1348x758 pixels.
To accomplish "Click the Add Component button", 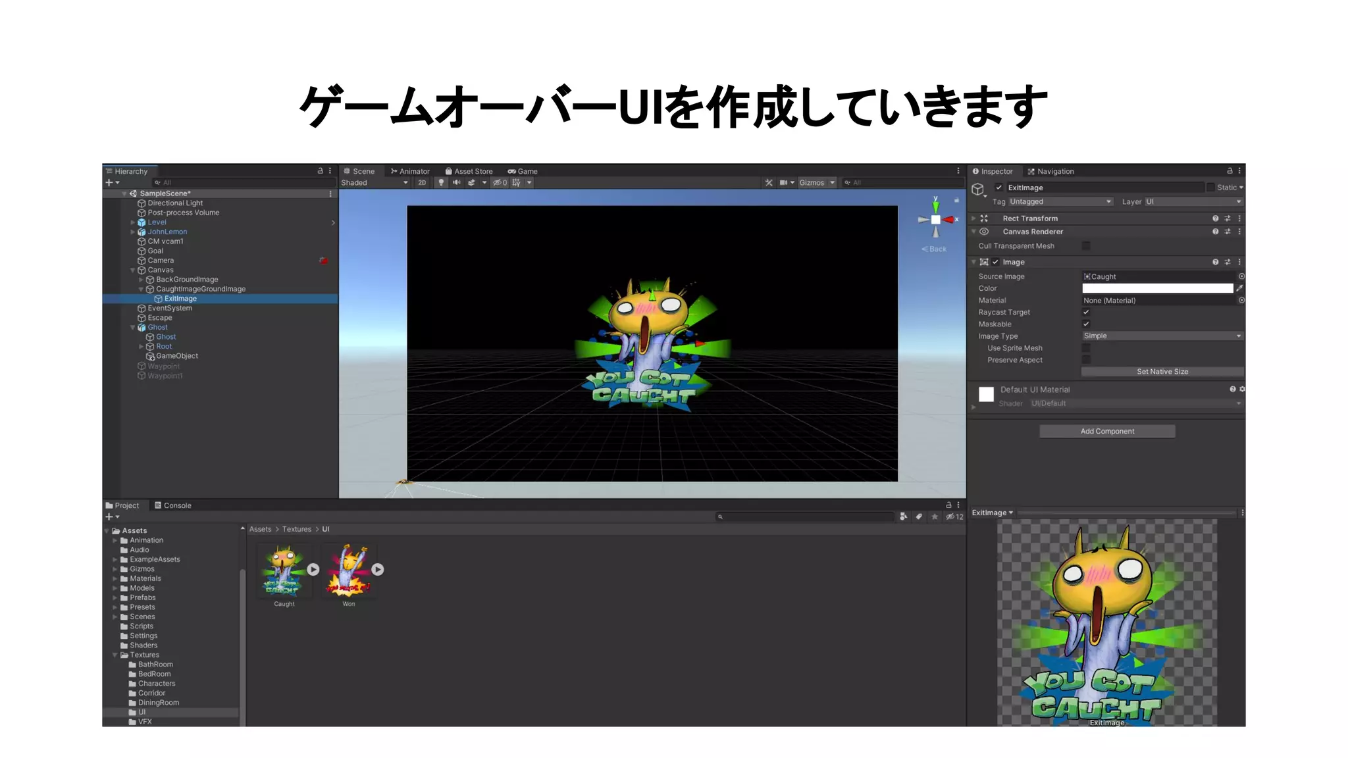I will 1107,432.
